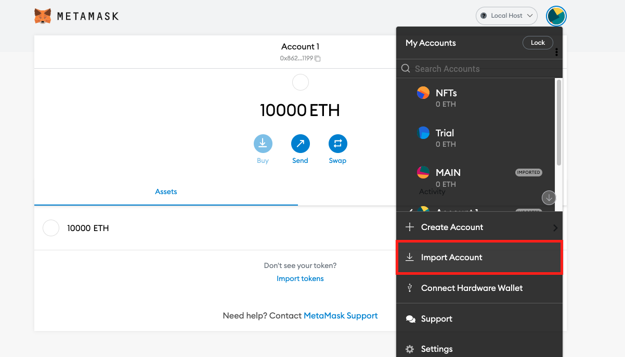Choose Import Account menu item

[x=479, y=258]
